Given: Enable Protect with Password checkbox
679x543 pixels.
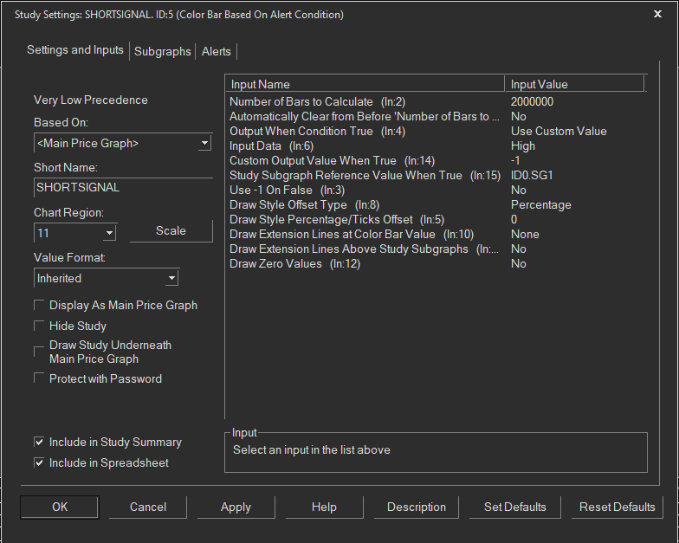Looking at the screenshot, I should tap(40, 378).
